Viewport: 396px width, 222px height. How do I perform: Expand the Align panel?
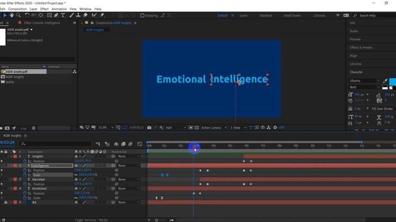pos(353,55)
